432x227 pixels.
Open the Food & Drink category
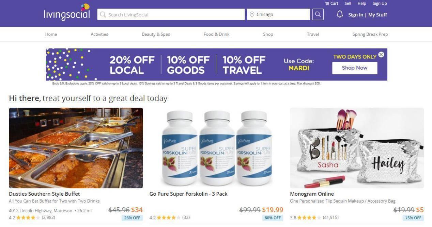point(216,34)
